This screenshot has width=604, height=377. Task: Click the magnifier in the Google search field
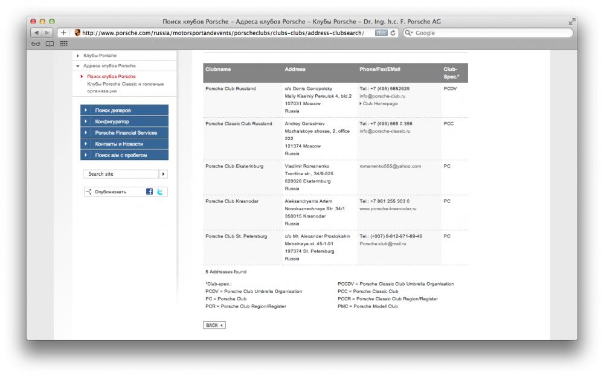coord(408,33)
